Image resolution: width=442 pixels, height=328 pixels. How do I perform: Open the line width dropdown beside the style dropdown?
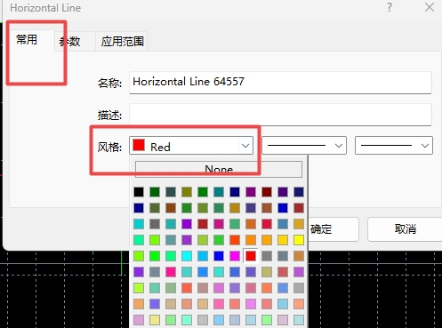[394, 146]
